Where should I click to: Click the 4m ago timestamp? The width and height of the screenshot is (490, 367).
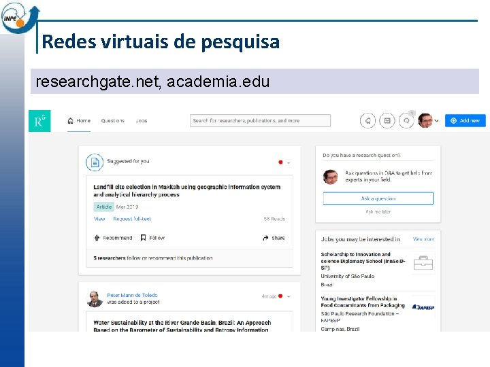[x=269, y=296]
